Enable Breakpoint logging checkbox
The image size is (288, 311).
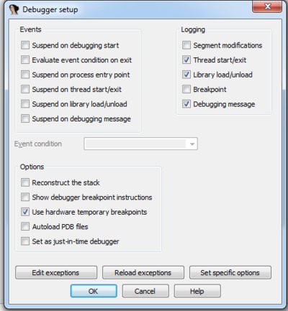pyautogui.click(x=186, y=89)
